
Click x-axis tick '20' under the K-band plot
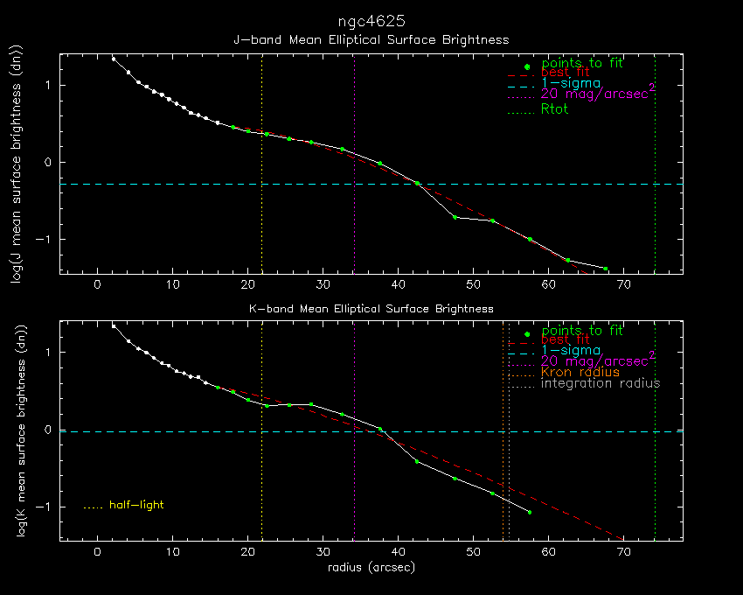(248, 552)
